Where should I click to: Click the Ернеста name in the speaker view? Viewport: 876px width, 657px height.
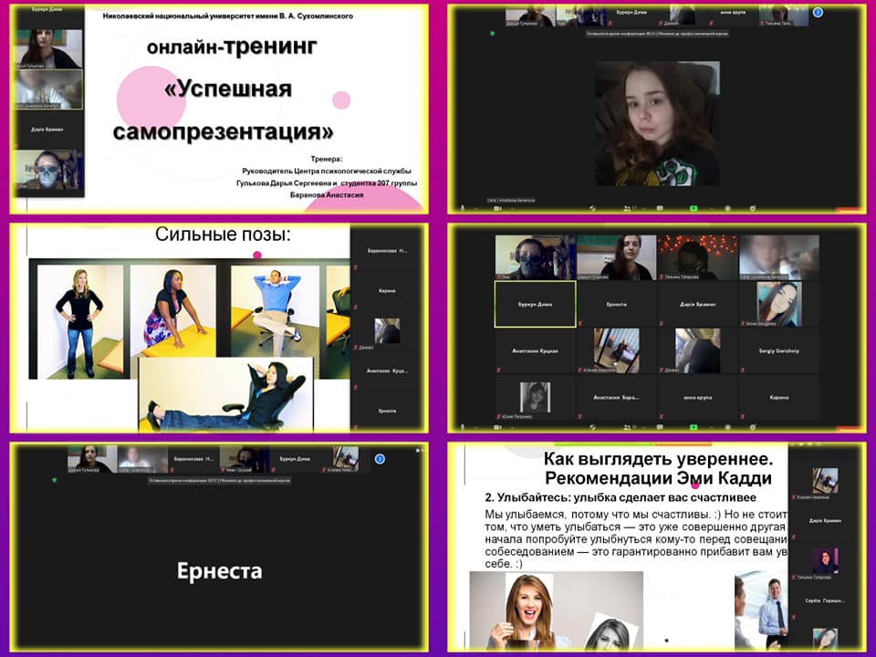point(218,571)
